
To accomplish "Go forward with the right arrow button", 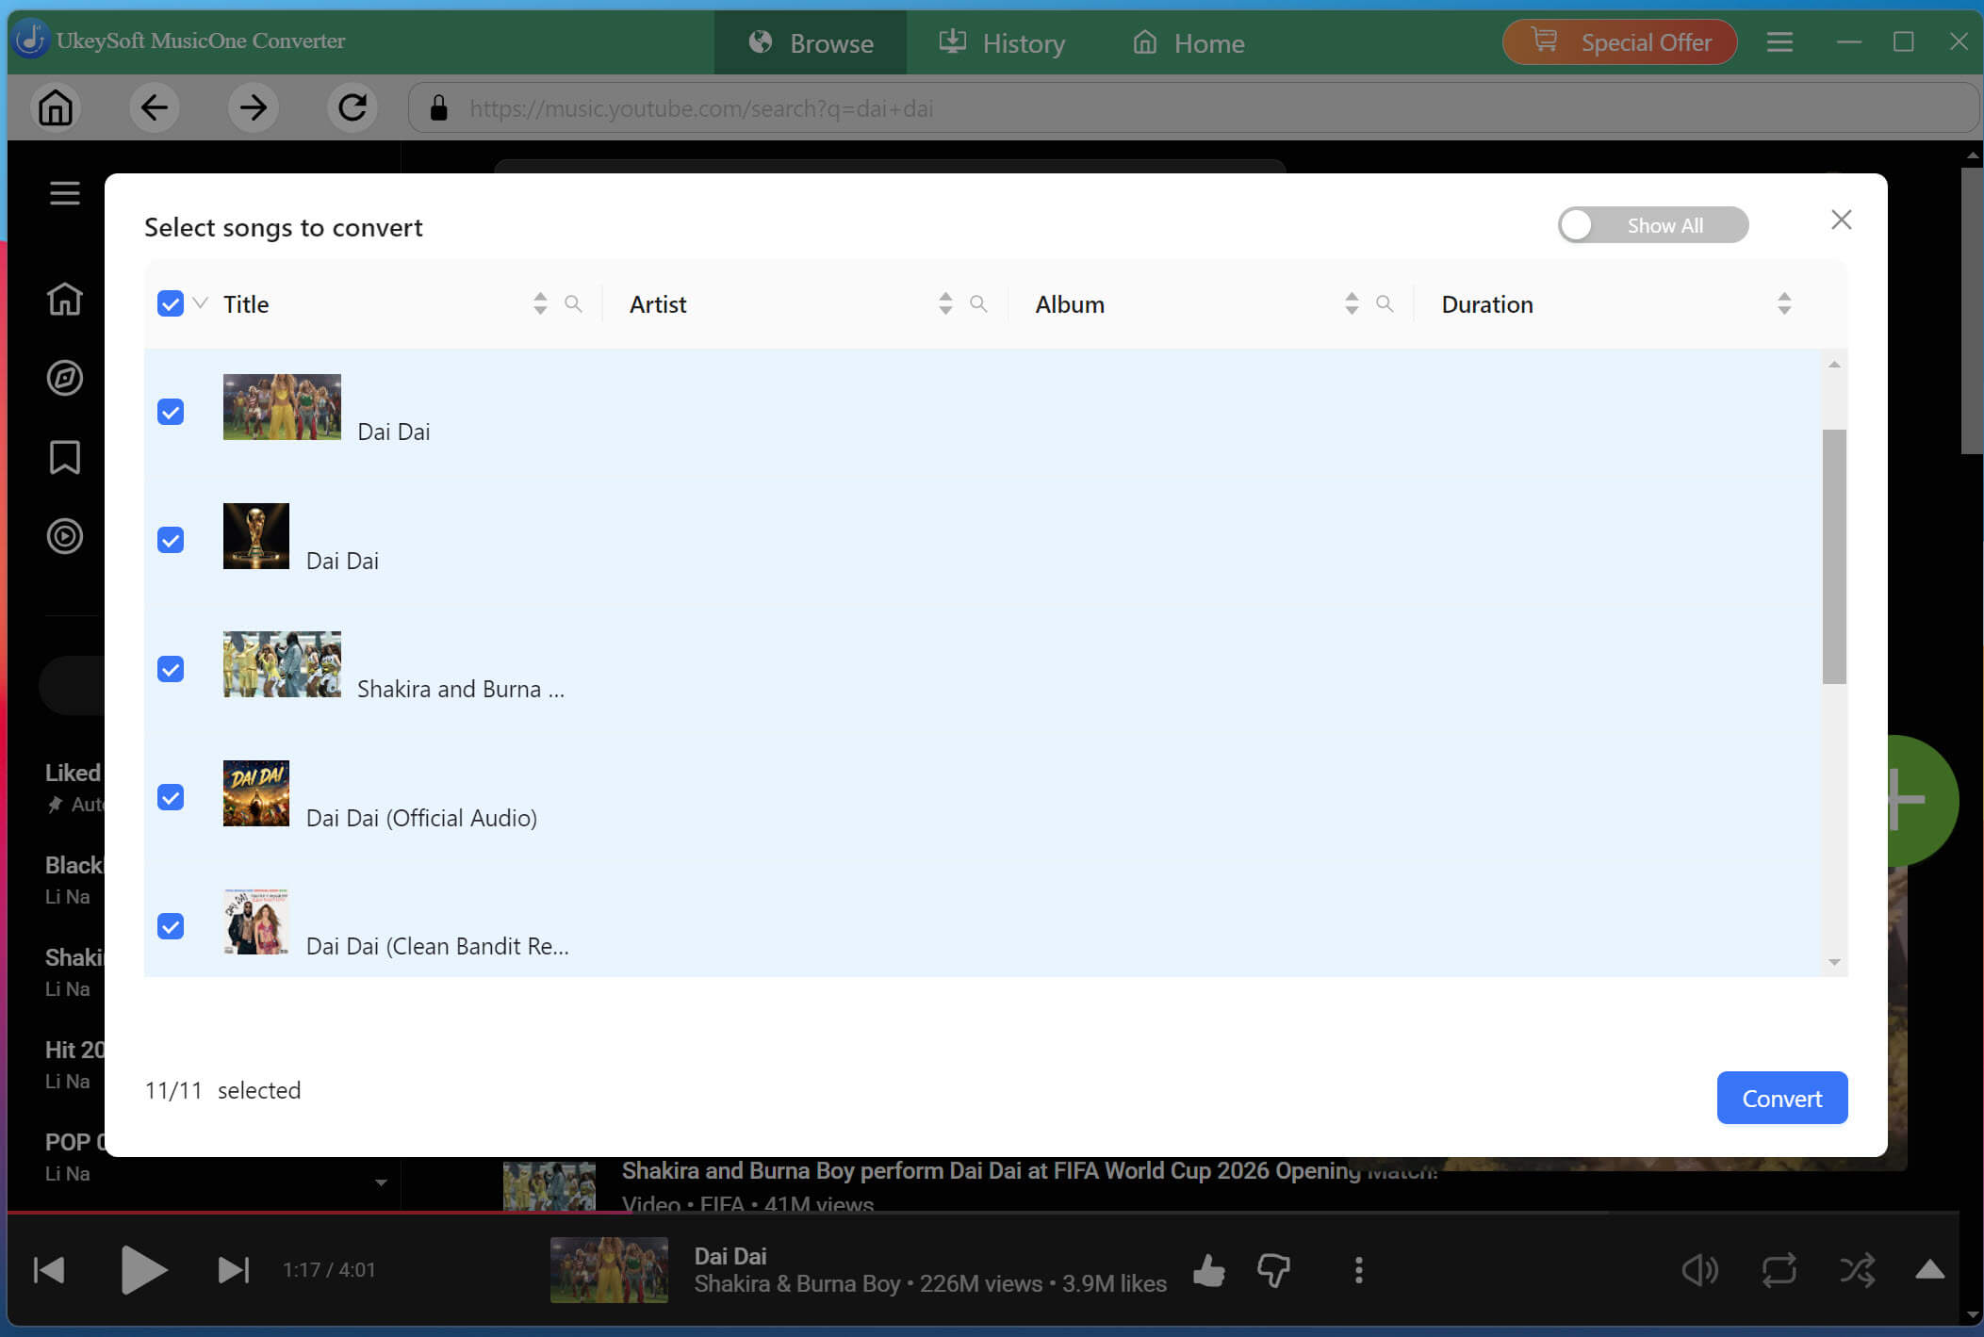I will pos(253,107).
